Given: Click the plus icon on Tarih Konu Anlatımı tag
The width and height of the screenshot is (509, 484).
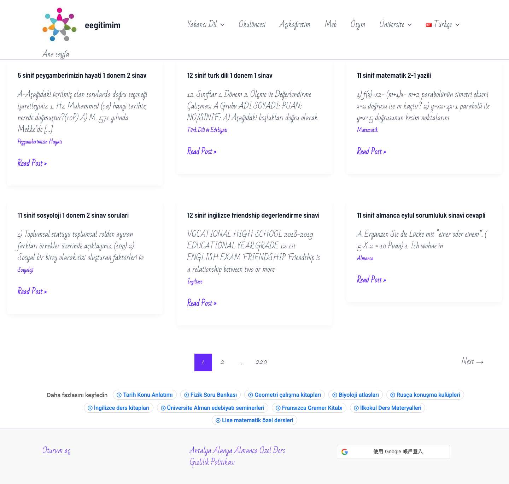Looking at the screenshot, I should (x=119, y=395).
